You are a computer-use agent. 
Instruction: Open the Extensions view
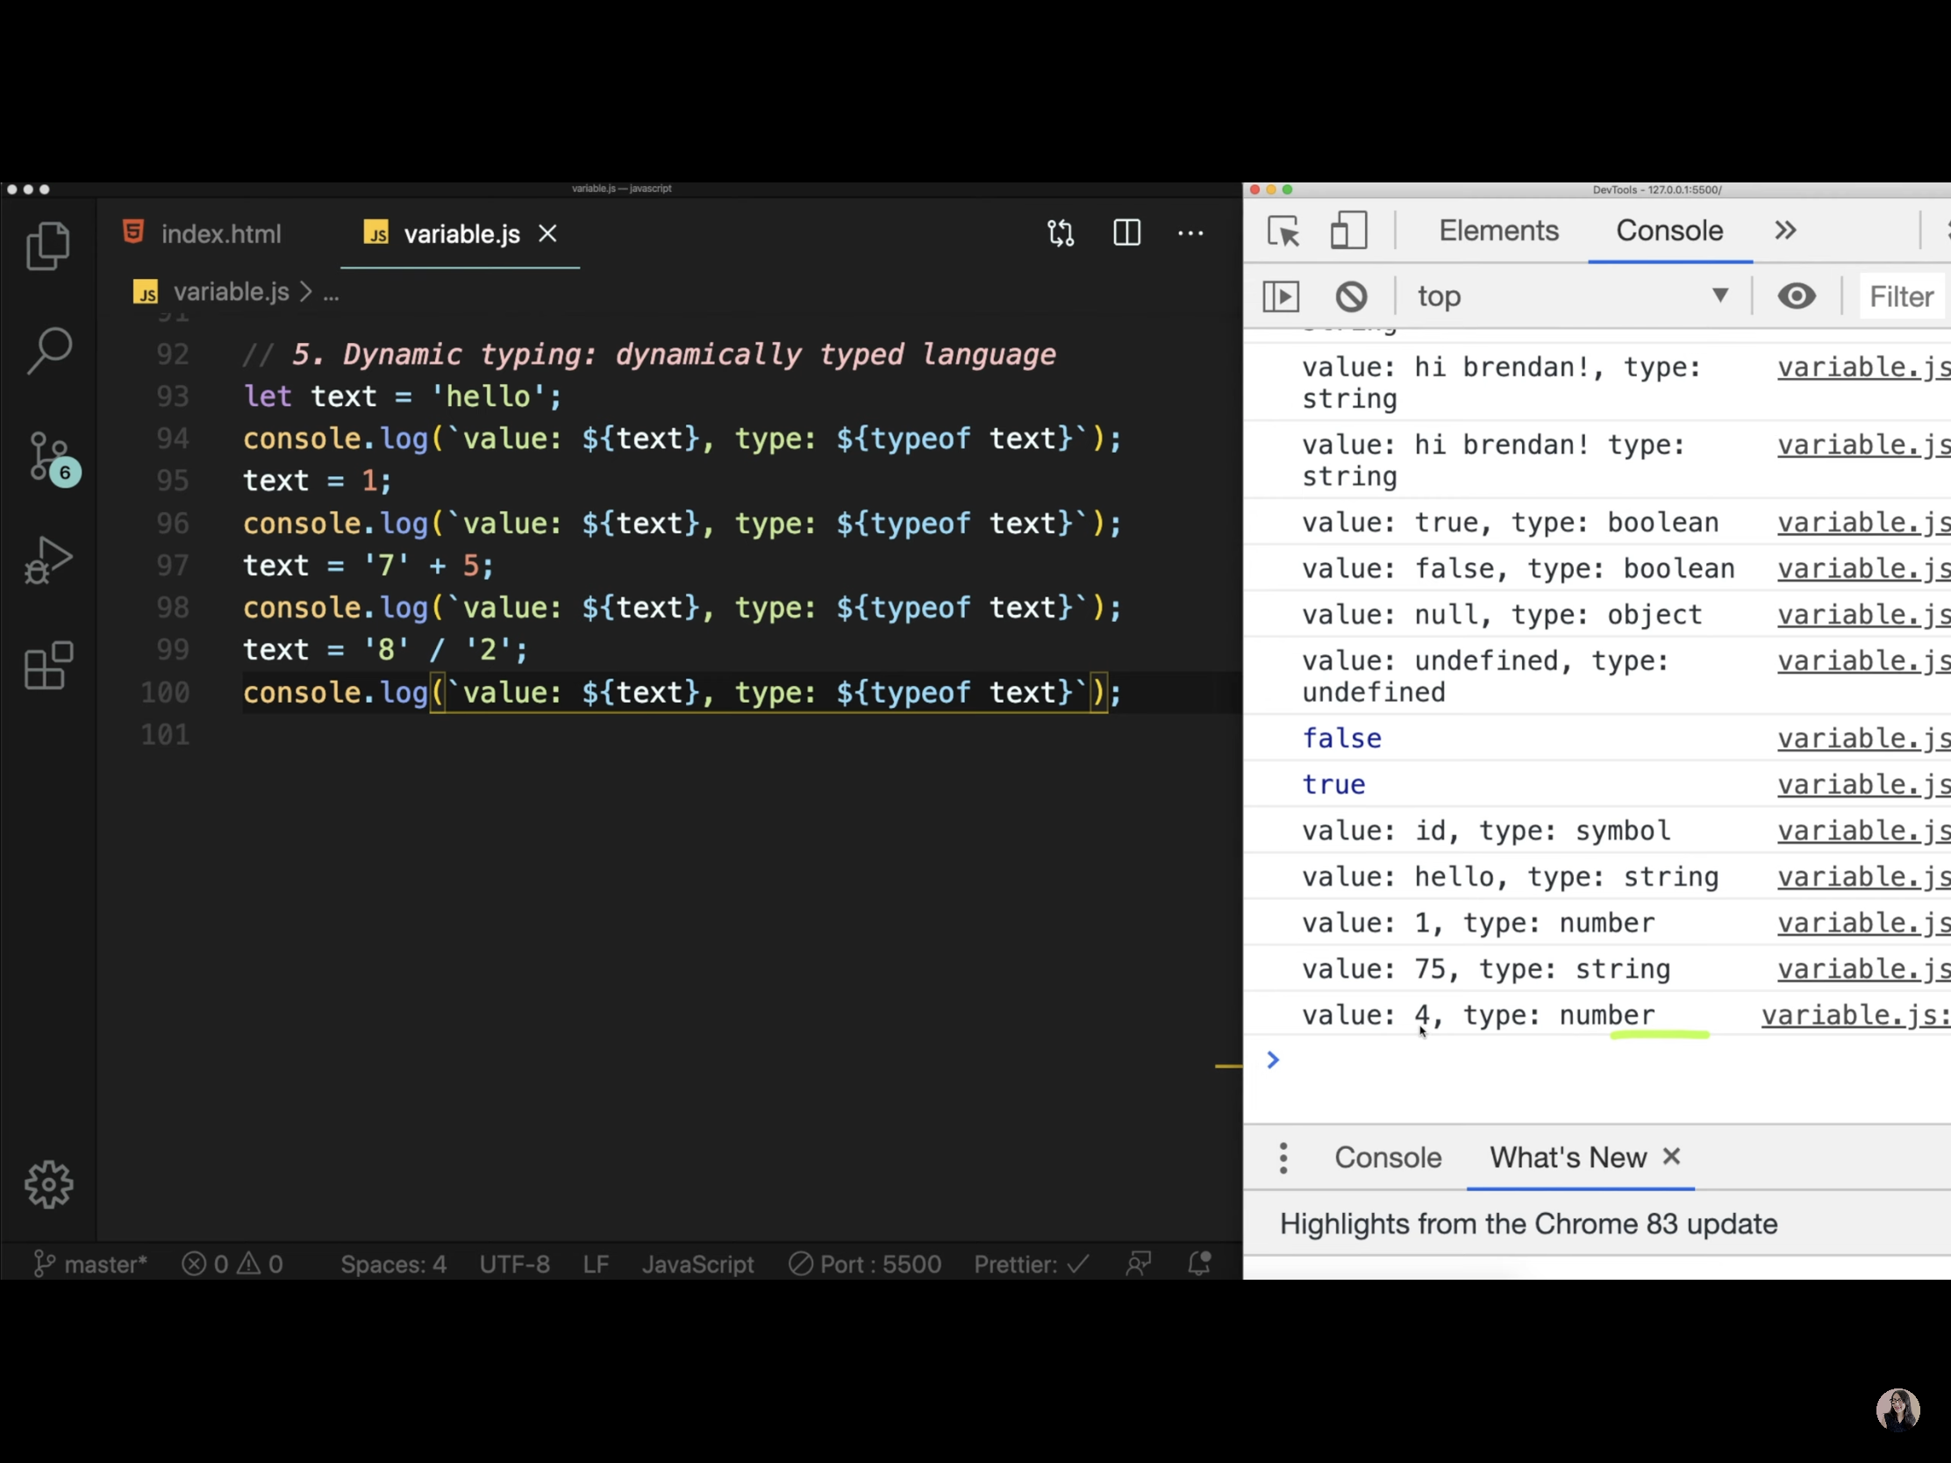[48, 665]
